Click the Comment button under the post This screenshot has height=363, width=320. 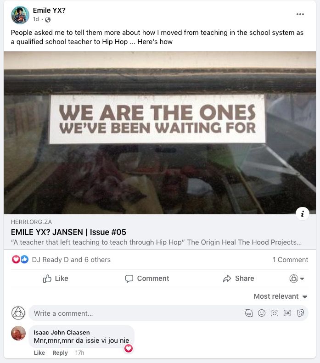click(147, 279)
